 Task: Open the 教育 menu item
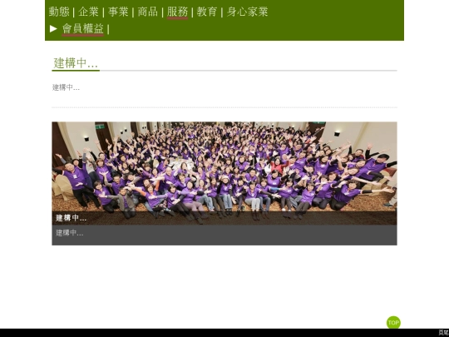pyautogui.click(x=207, y=12)
